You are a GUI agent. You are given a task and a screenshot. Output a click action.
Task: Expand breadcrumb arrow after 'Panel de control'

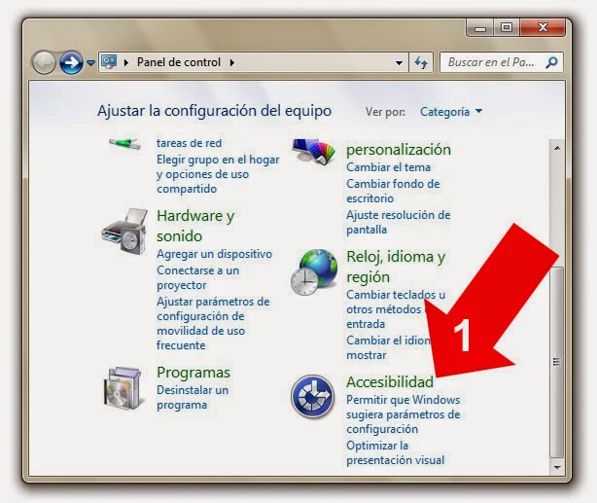pyautogui.click(x=231, y=62)
